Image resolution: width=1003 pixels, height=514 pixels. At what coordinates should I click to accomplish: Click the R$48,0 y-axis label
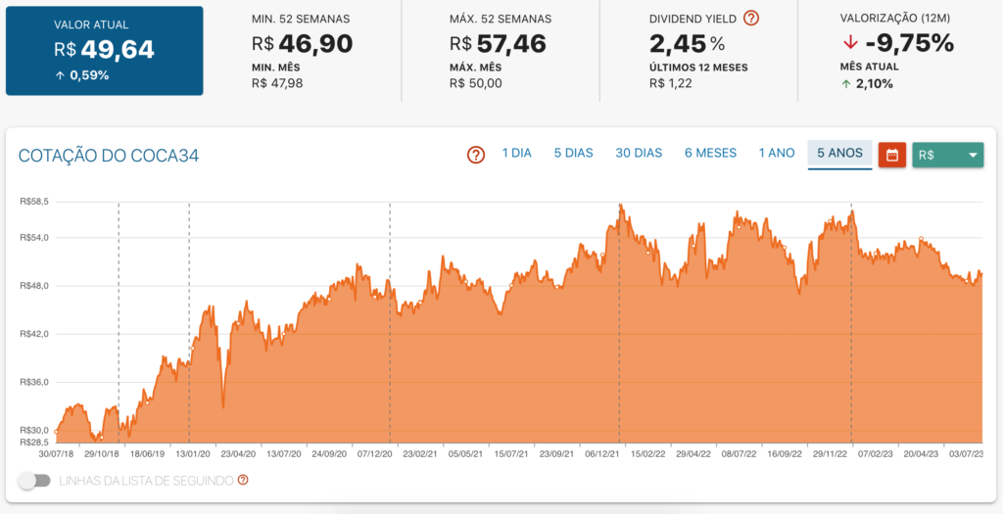pos(35,286)
